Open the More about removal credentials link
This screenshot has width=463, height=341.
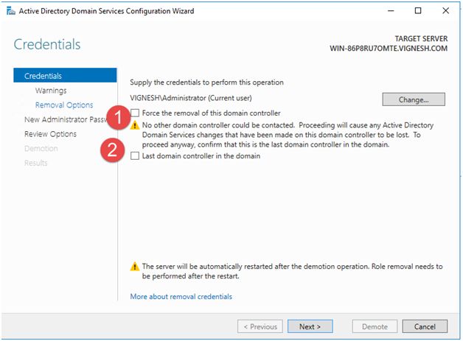pyautogui.click(x=181, y=297)
